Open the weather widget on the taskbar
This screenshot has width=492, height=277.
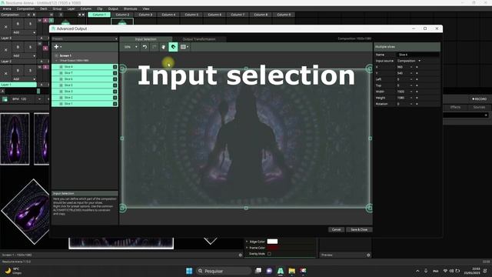pos(12,271)
